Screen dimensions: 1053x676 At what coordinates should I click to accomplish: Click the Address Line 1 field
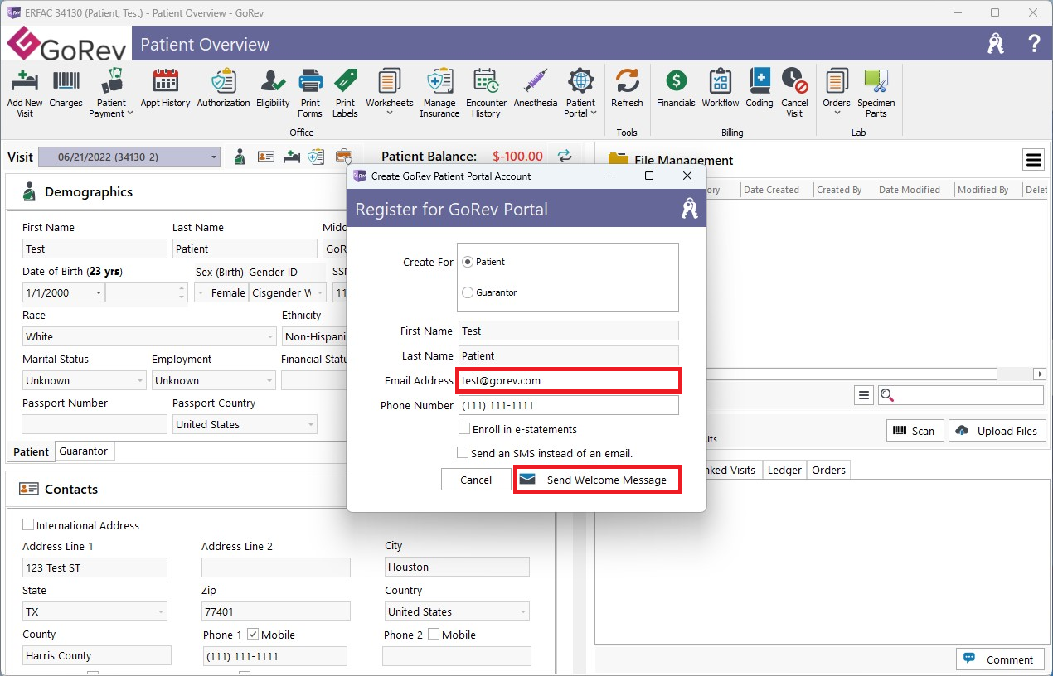[x=95, y=567]
